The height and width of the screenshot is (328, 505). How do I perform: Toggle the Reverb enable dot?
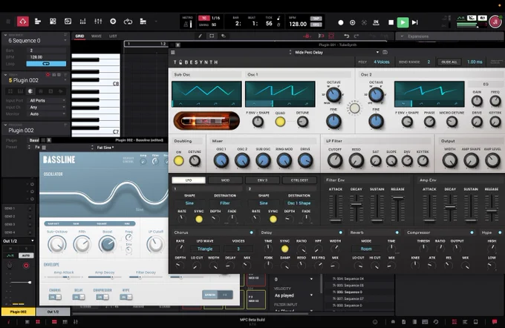[x=397, y=232]
